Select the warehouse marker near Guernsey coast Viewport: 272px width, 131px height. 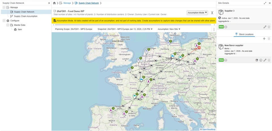pyautogui.click(x=130, y=70)
